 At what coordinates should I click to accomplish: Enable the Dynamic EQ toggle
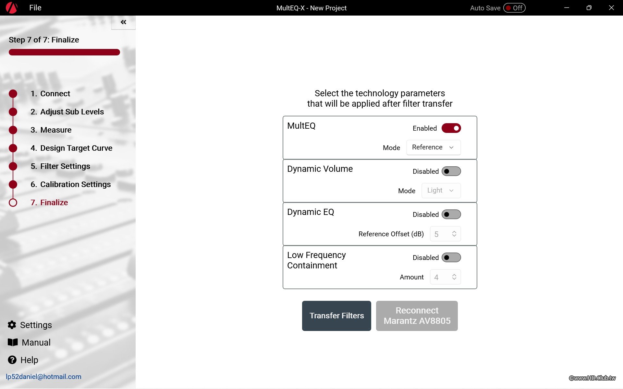pos(451,214)
